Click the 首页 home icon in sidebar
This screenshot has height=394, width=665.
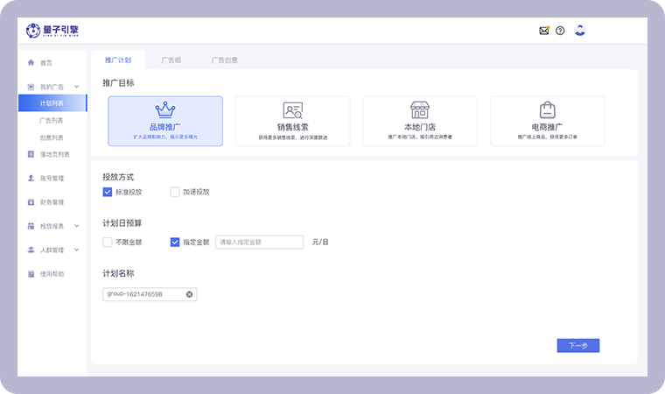(x=31, y=63)
